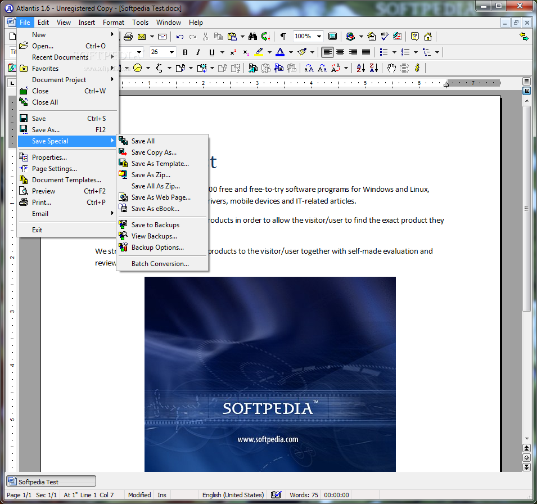537x504 pixels.
Task: Click Exit in the File menu
Action: pos(67,230)
